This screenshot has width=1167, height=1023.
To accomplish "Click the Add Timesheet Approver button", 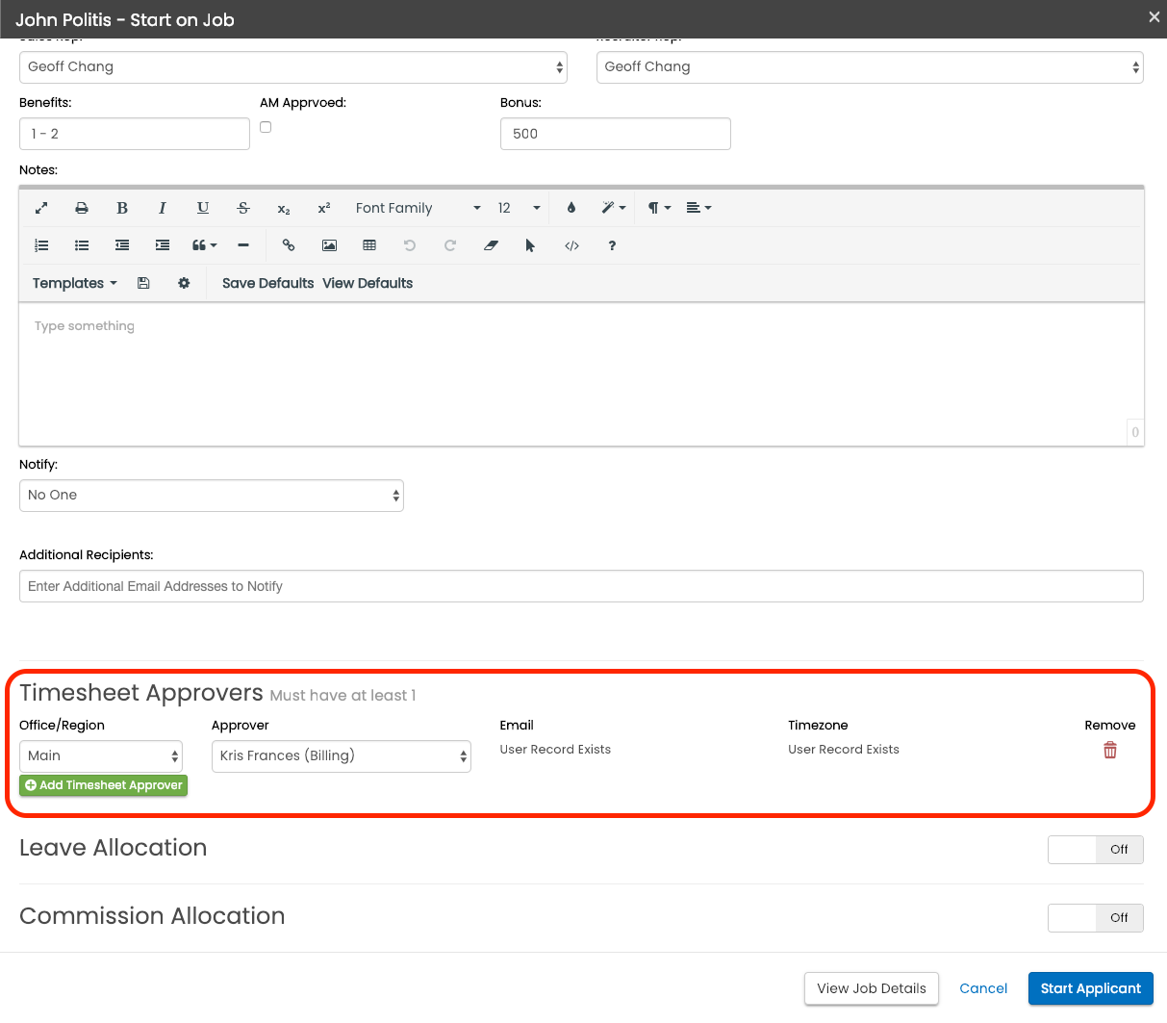I will pos(104,785).
